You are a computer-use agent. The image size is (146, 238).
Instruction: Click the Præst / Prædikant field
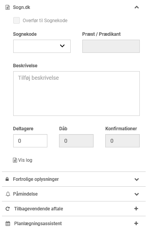[x=111, y=46]
